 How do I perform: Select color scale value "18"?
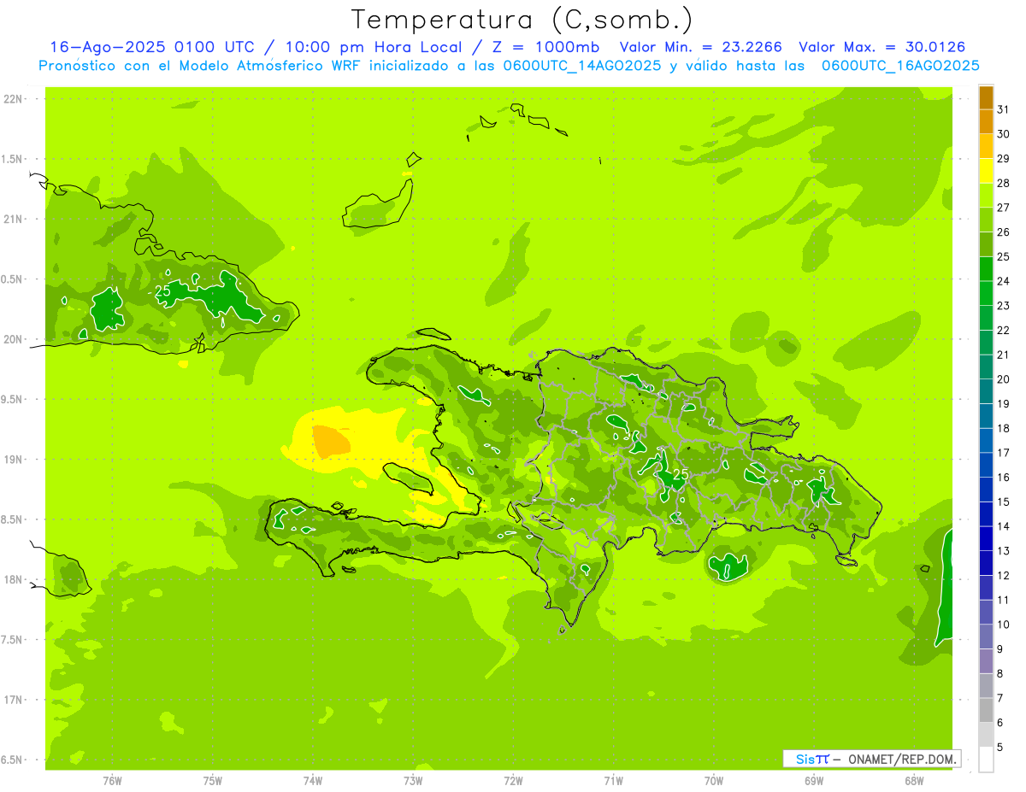1004,429
